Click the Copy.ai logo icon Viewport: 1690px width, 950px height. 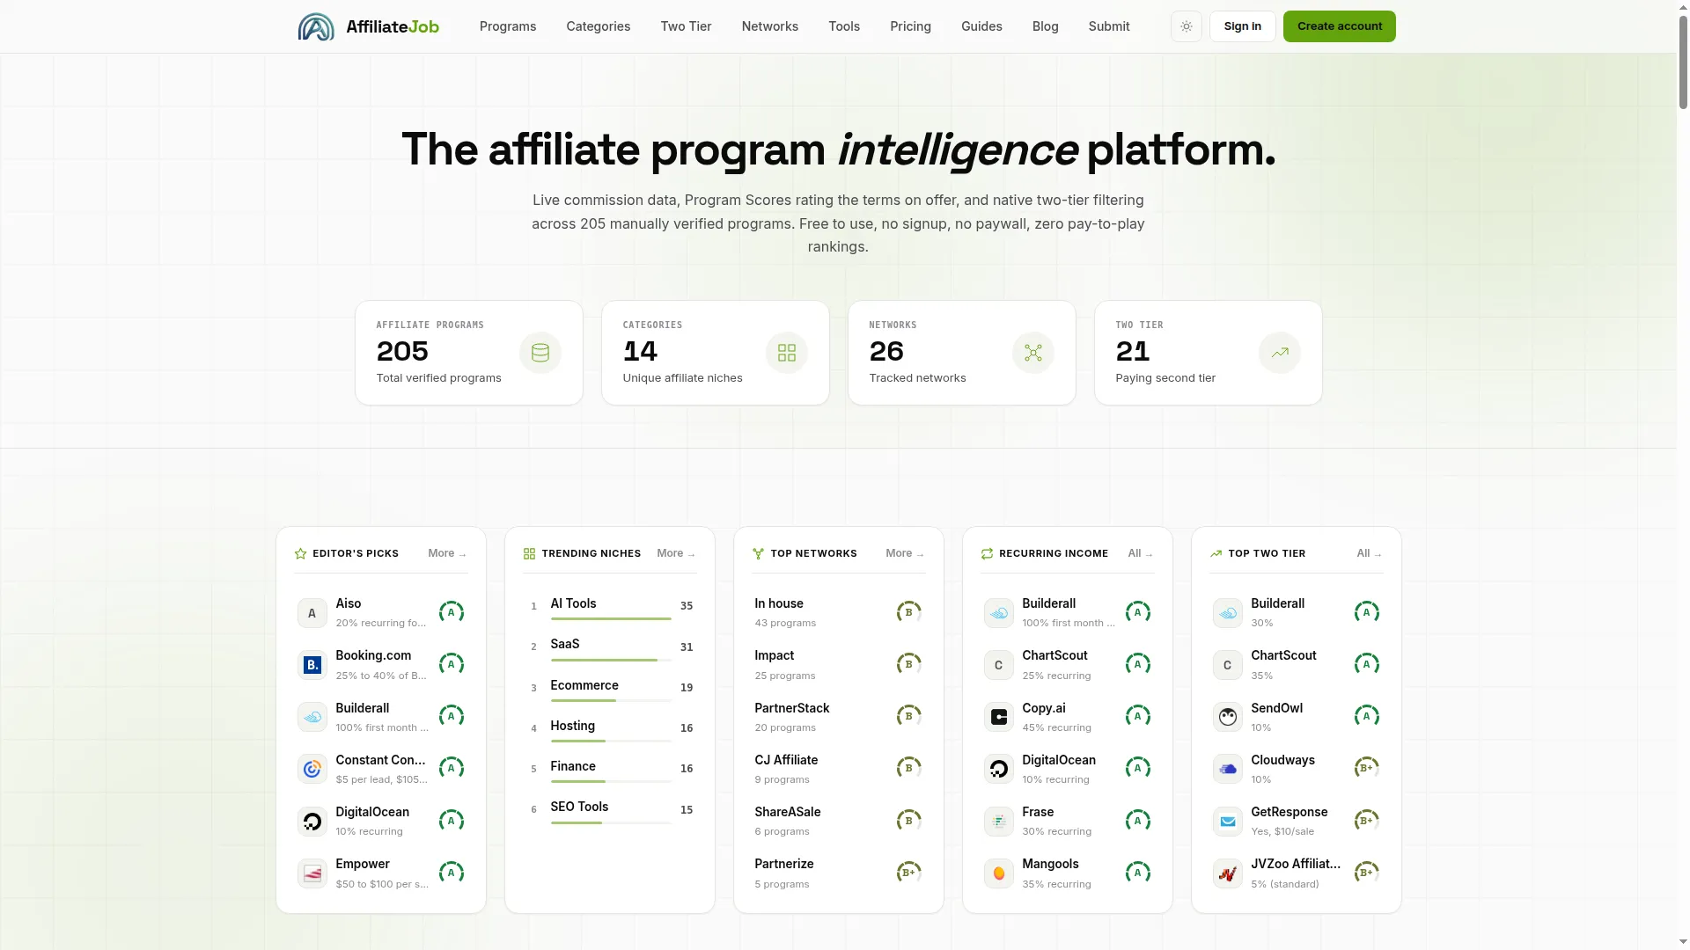(x=998, y=717)
